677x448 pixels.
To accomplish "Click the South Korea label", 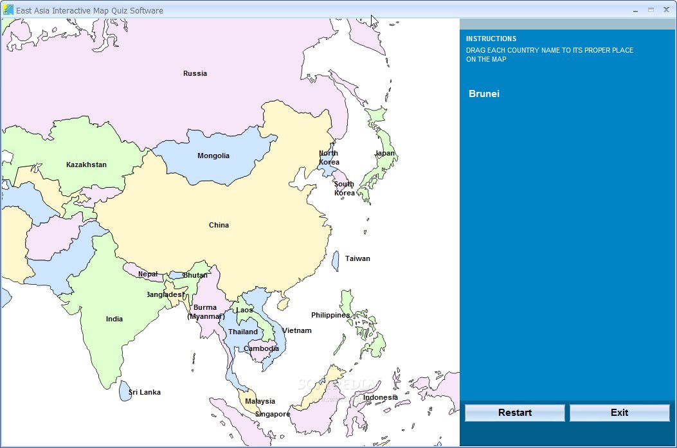I will [344, 188].
